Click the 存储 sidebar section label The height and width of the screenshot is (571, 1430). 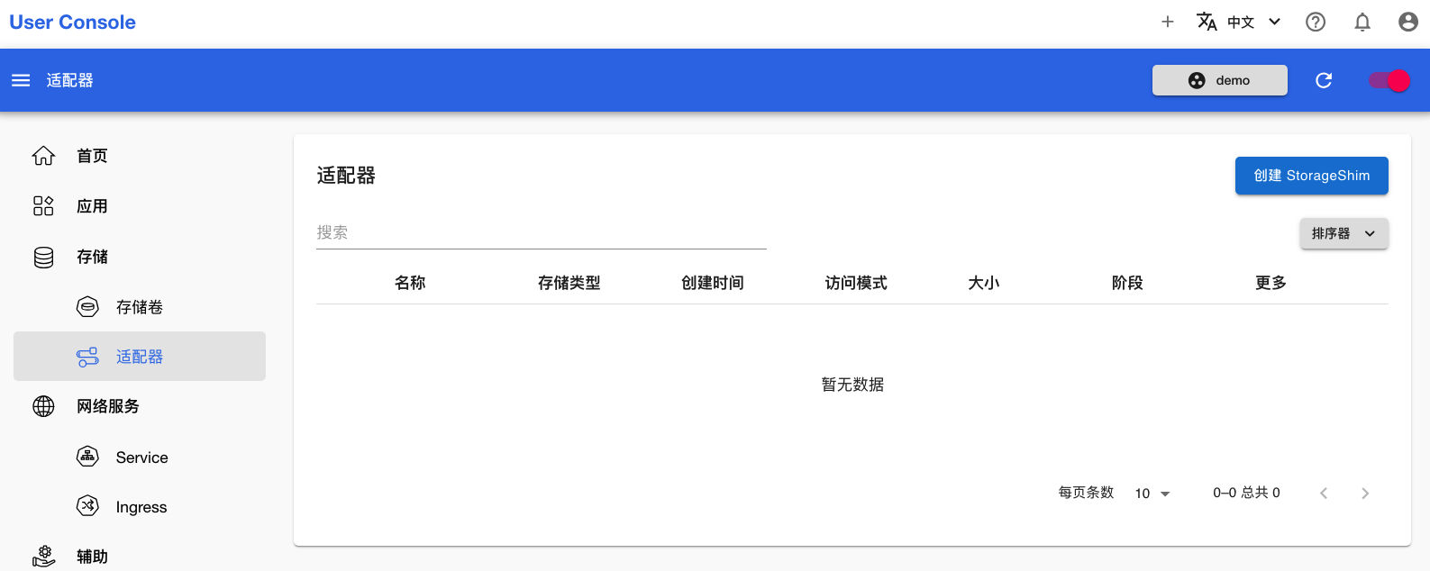click(92, 257)
